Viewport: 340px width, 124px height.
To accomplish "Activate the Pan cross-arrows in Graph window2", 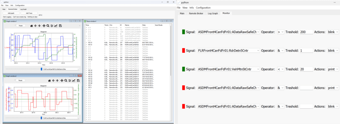I will pyautogui.click(x=62, y=80).
